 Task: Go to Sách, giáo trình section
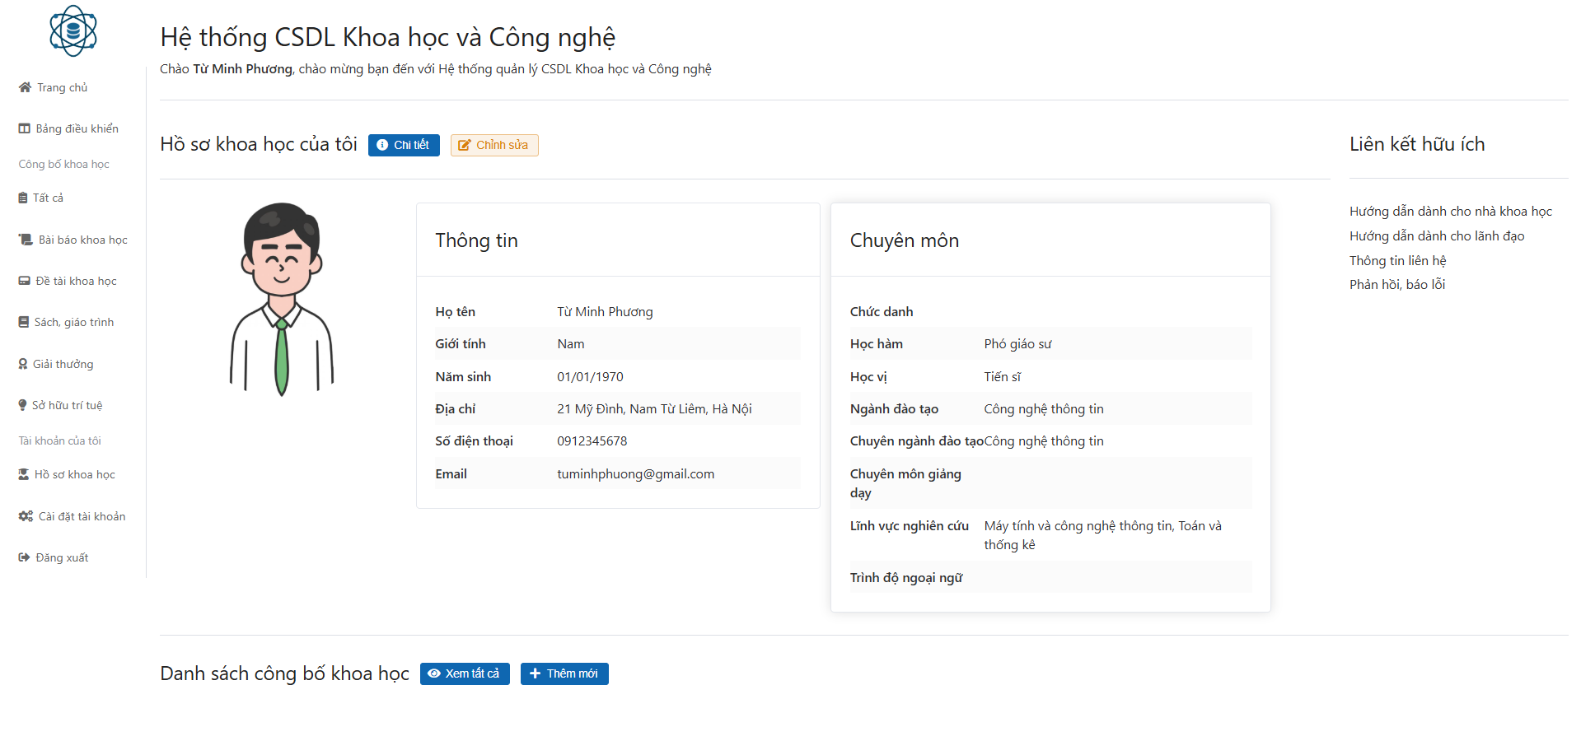pyautogui.click(x=73, y=322)
